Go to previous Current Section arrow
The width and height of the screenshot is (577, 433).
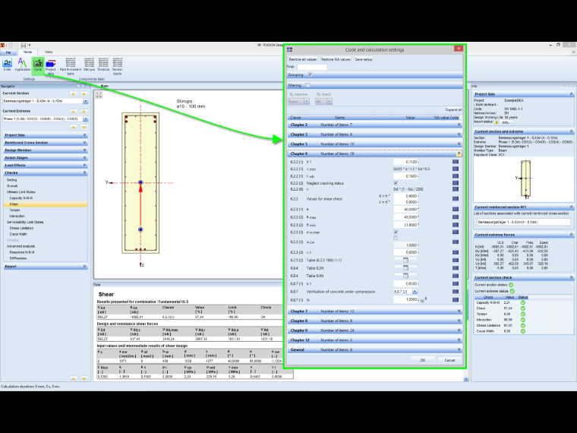point(73,93)
